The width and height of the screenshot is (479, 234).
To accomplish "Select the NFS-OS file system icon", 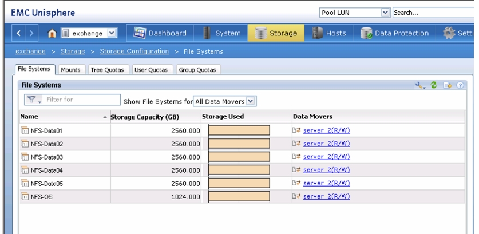I will (x=25, y=196).
